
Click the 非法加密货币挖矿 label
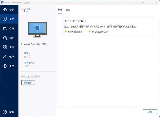click(100, 32)
